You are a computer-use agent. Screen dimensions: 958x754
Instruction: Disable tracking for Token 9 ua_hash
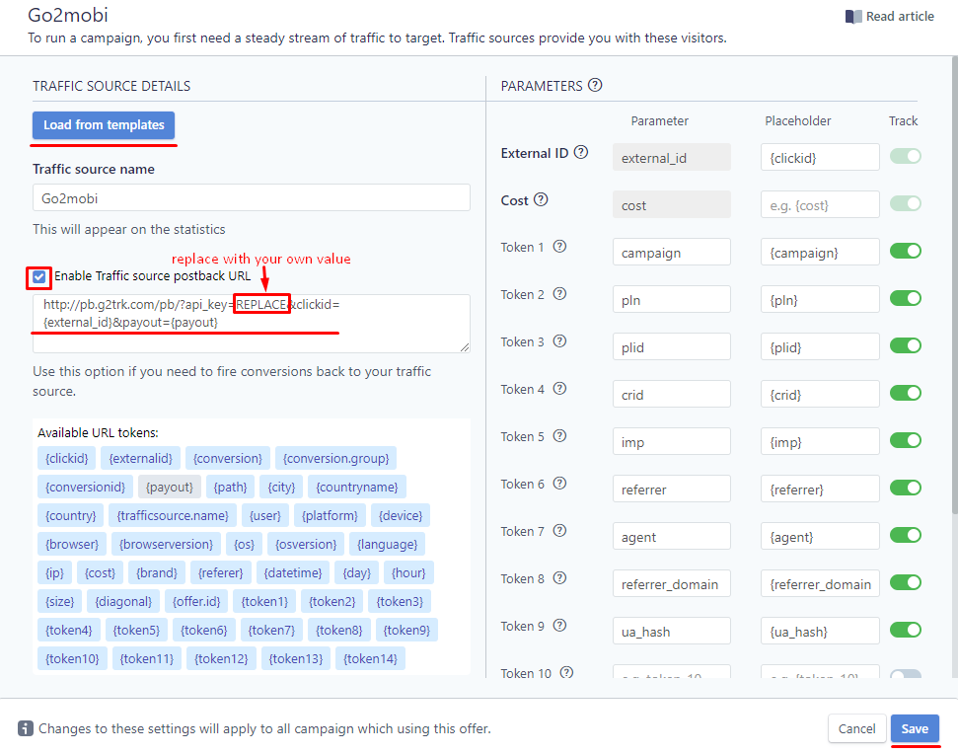(906, 630)
